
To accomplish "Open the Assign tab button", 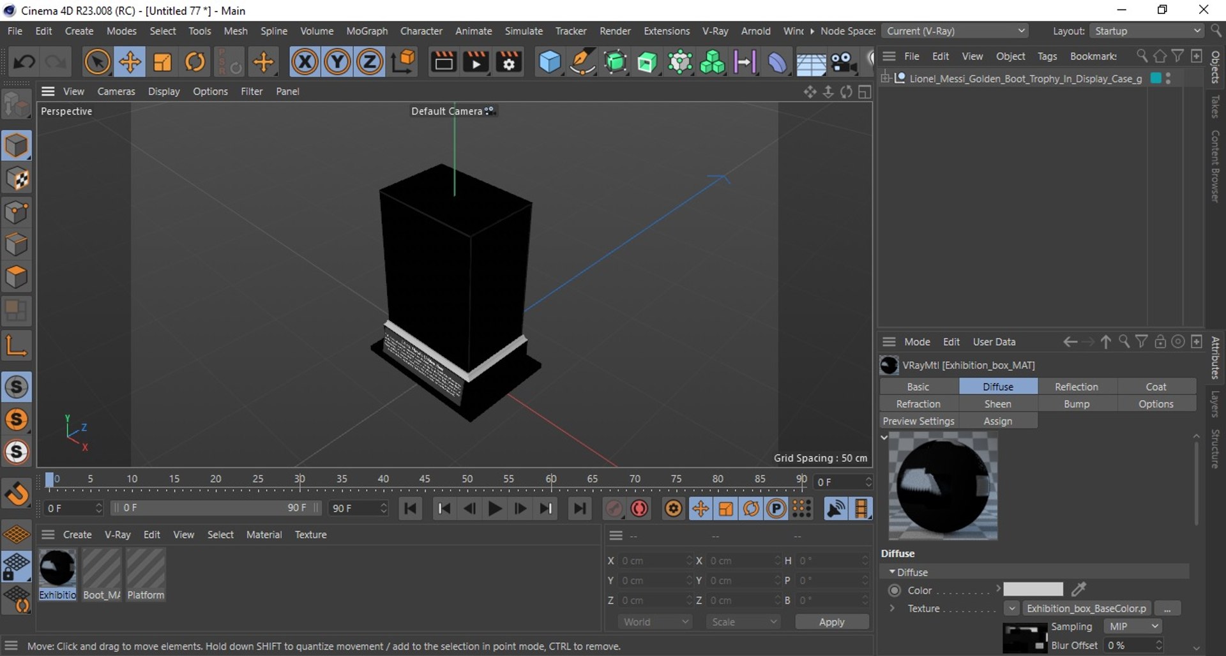I will click(x=998, y=421).
